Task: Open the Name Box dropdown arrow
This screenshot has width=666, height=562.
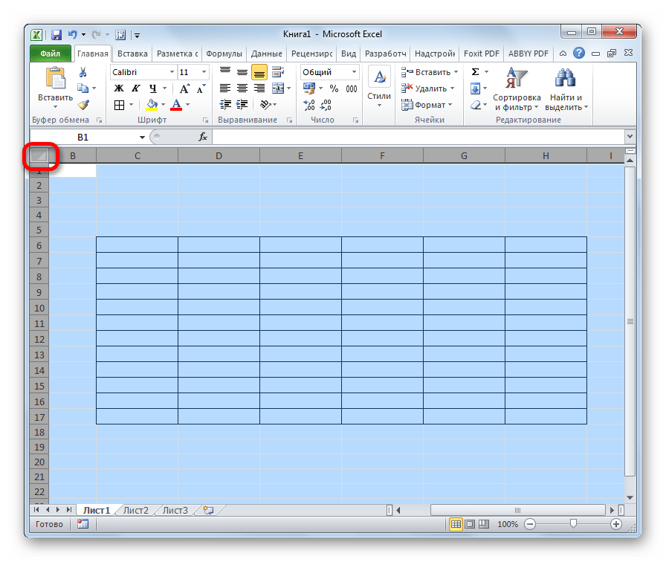Action: tap(142, 138)
